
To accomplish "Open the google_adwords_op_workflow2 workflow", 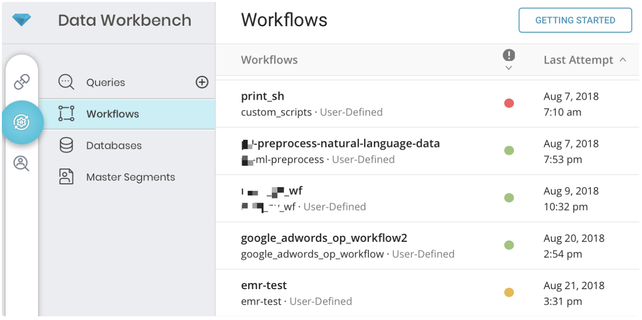I will (x=324, y=238).
